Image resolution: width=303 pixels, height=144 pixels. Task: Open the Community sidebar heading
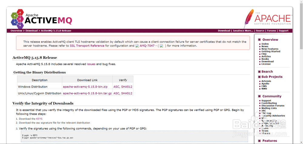(x=272, y=96)
